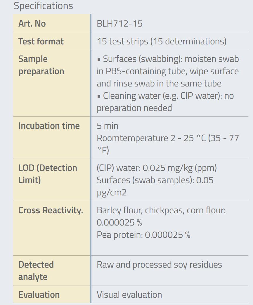
Task: Click the Specifications heading
Action: 43,6
